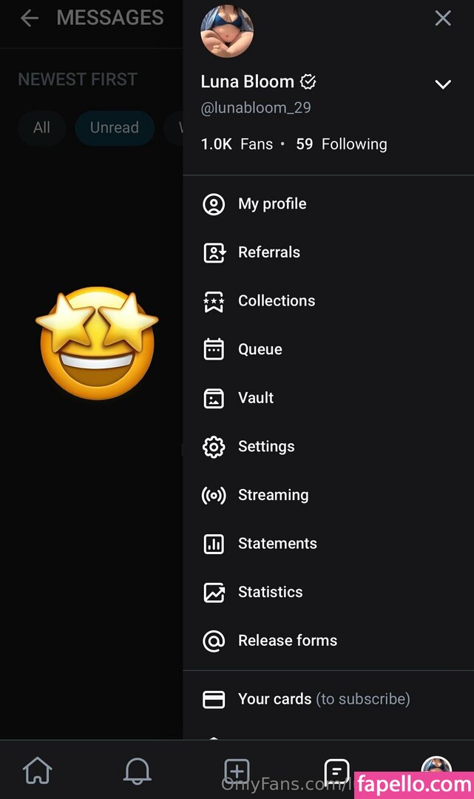Select the All messages filter

click(x=41, y=128)
